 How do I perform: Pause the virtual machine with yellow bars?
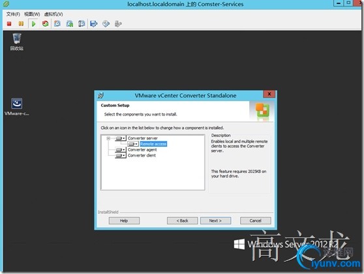click(x=21, y=23)
